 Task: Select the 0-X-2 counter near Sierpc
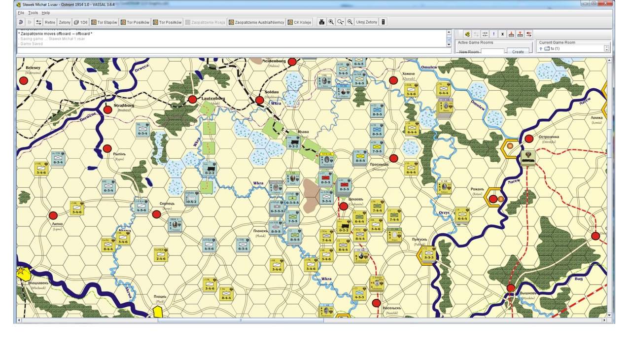[192, 198]
